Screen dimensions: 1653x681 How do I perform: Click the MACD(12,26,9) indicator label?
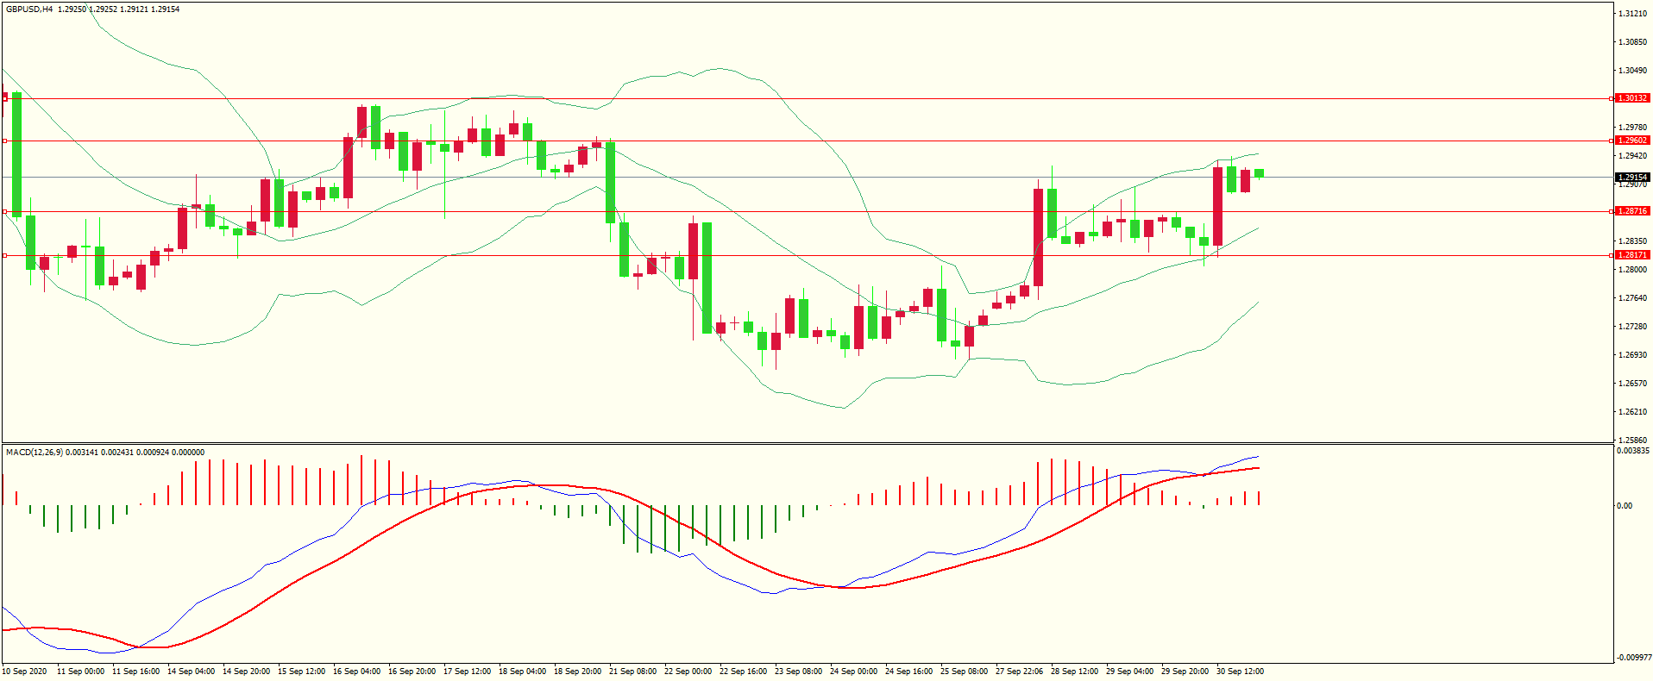pyautogui.click(x=34, y=453)
